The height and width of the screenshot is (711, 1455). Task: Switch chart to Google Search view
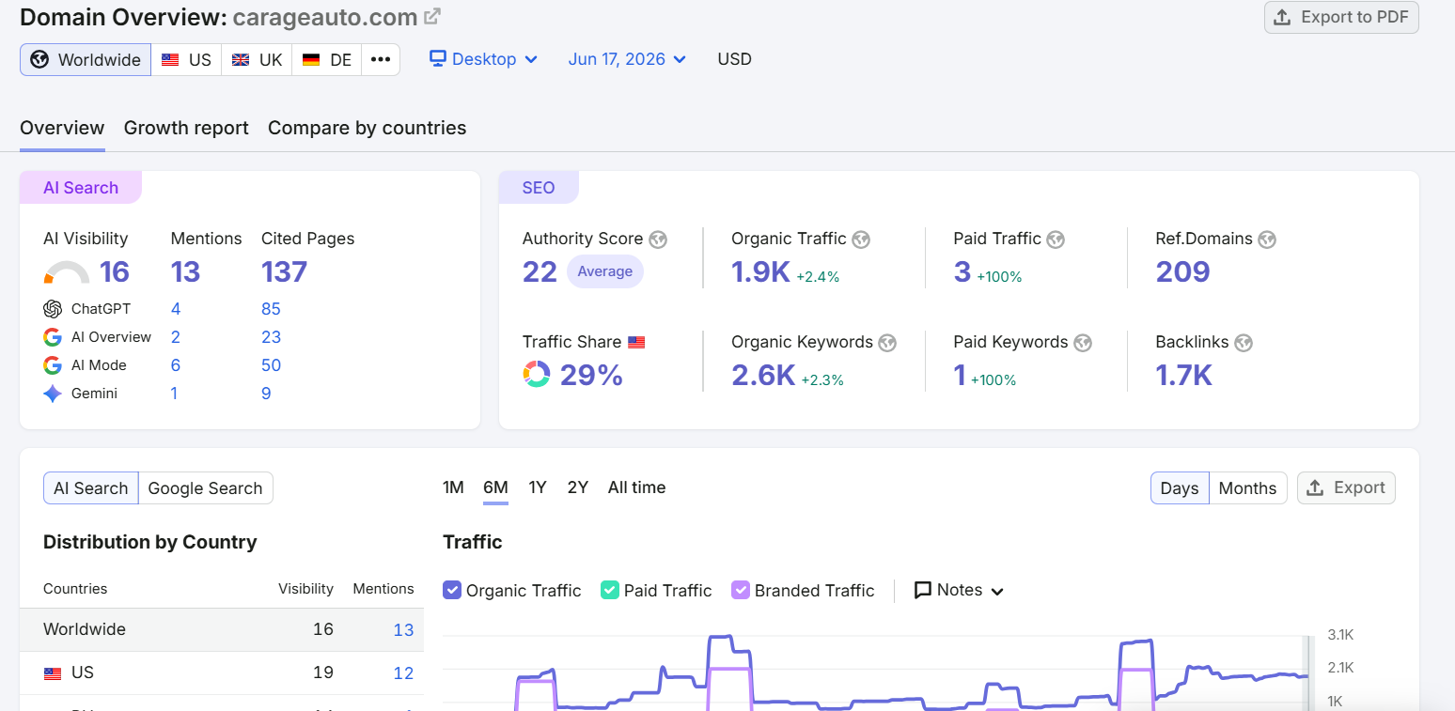pyautogui.click(x=205, y=488)
